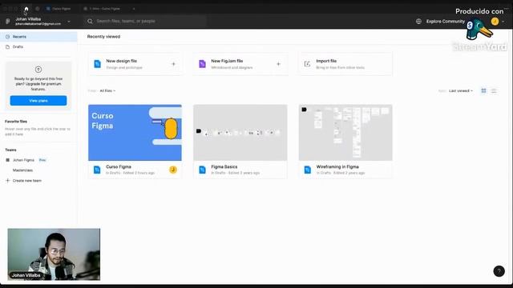Click the View plans button
This screenshot has height=288, width=513.
[38, 101]
